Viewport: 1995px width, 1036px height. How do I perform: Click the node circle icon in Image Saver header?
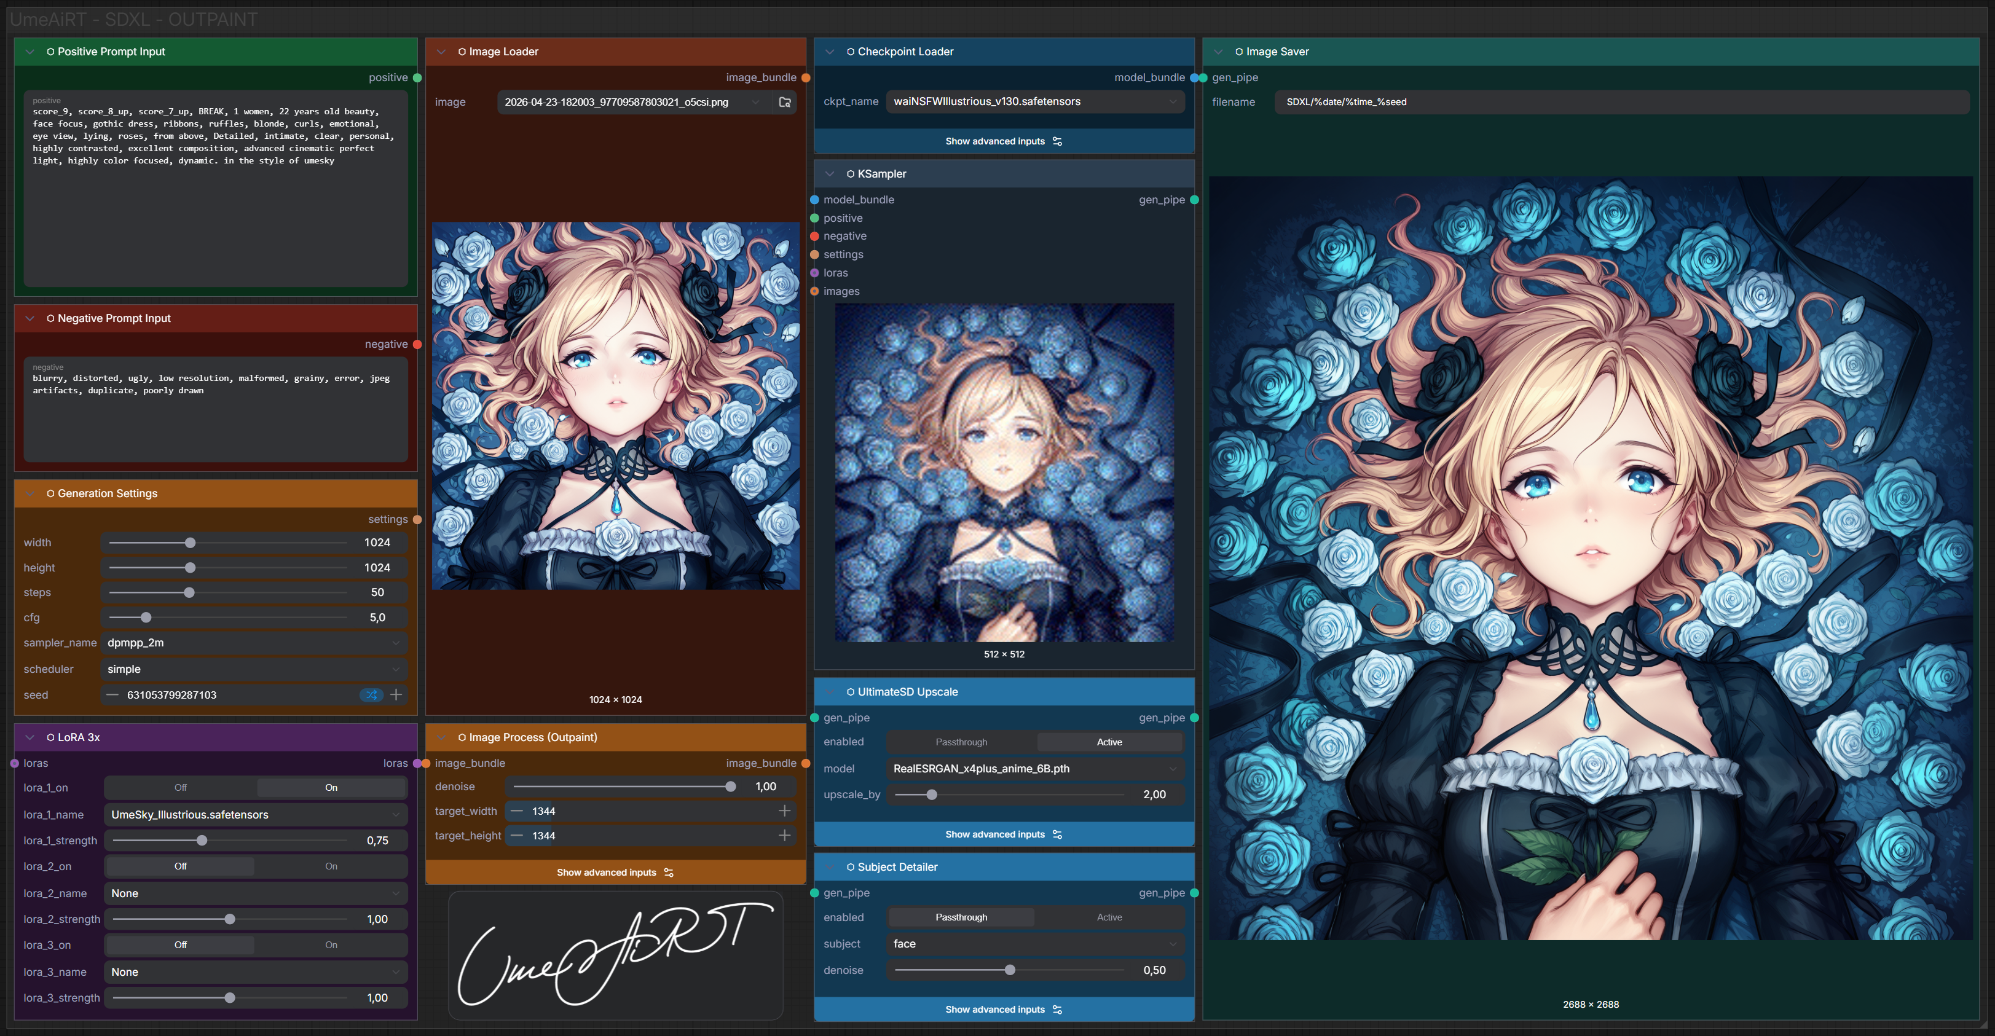pos(1239,51)
